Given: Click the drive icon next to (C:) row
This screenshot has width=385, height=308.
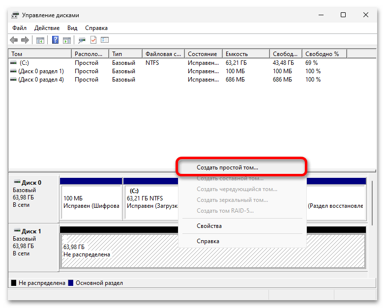Looking at the screenshot, I should click(x=13, y=63).
